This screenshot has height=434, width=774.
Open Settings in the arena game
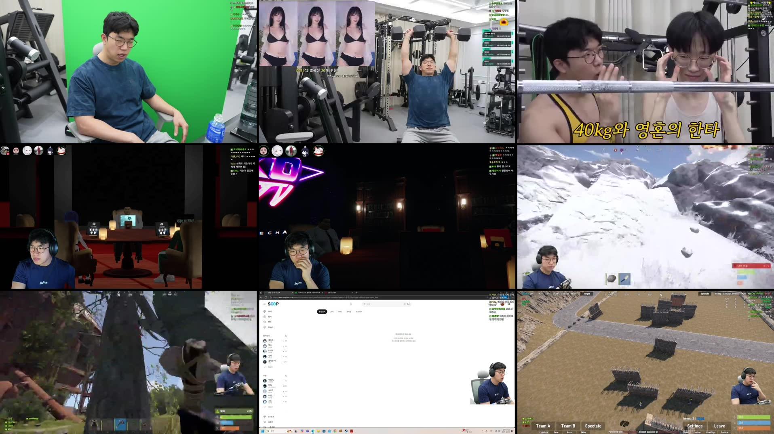tap(695, 426)
